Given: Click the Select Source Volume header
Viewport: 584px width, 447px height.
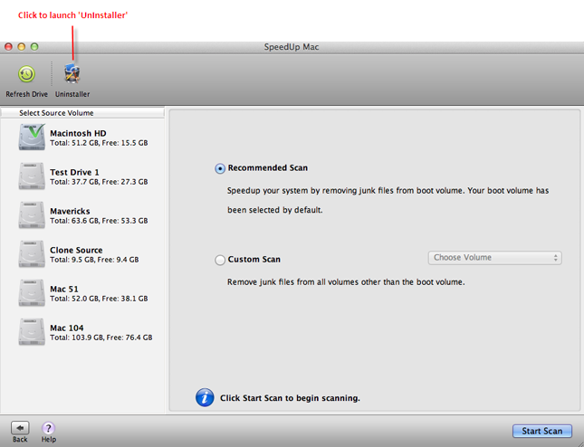Looking at the screenshot, I should pyautogui.click(x=81, y=113).
